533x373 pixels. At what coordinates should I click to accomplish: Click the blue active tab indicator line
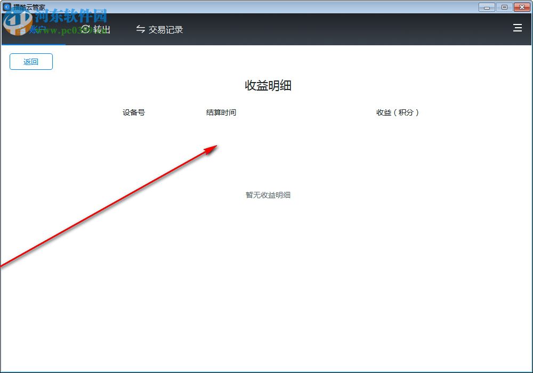[x=35, y=44]
